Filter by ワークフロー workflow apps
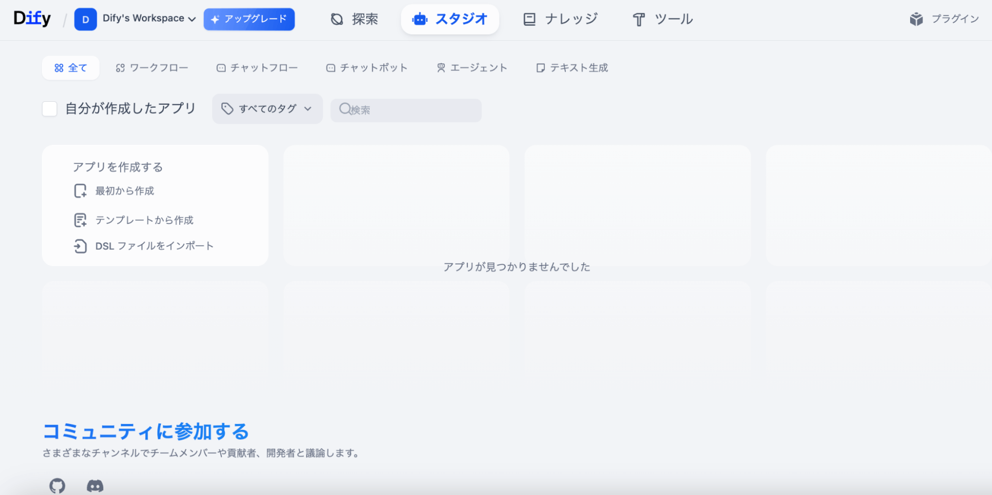The height and width of the screenshot is (495, 992). point(152,68)
